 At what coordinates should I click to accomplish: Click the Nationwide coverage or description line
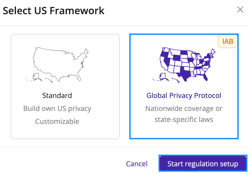click(x=184, y=109)
